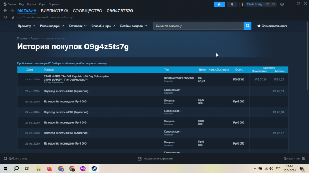The image size is (309, 173).
Task: Click the Дата column header
Action: (29, 69)
